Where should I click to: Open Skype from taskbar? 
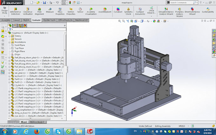58,132
